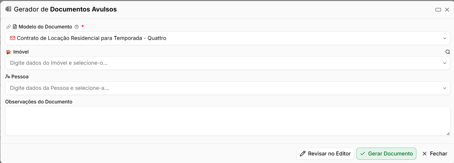Click the Fechar button
This screenshot has height=163, width=454.
[x=435, y=154]
